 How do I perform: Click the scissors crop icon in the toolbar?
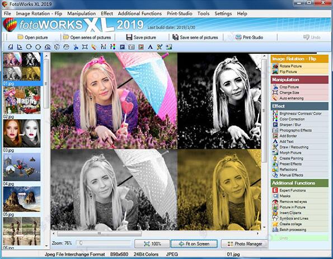[76, 46]
